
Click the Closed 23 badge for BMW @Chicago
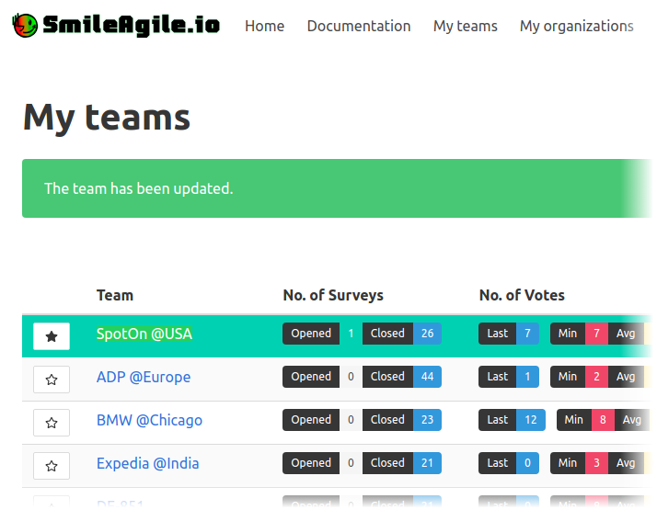(x=402, y=420)
